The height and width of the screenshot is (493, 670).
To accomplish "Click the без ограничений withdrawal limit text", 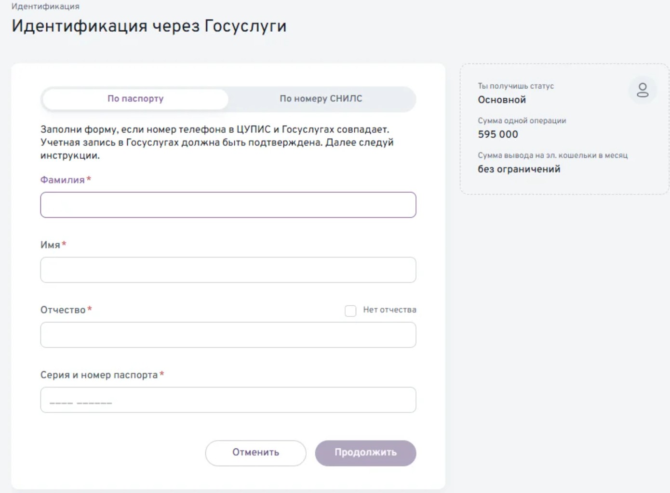I will tap(519, 169).
